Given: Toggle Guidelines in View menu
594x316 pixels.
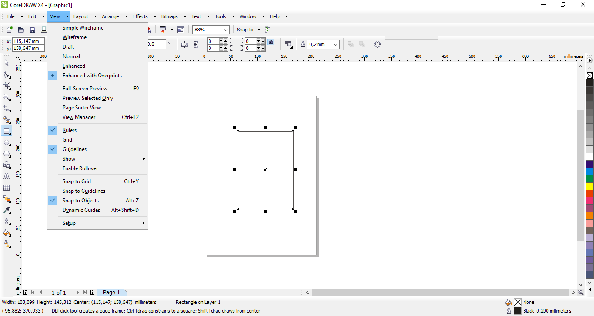Looking at the screenshot, I should click(x=74, y=149).
